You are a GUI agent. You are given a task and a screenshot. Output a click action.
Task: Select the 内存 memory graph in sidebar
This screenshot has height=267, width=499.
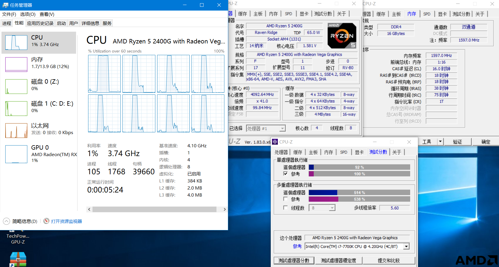(x=16, y=65)
